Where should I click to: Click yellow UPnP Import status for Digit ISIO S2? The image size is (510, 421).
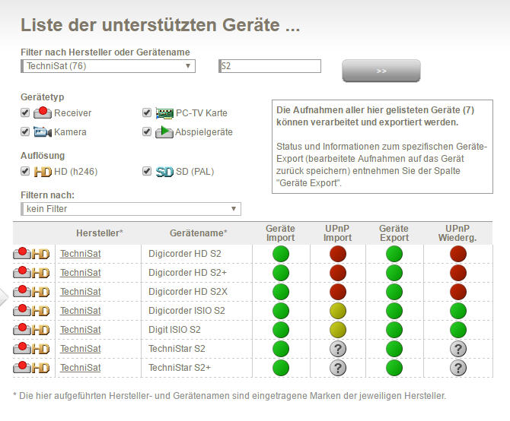tap(338, 330)
